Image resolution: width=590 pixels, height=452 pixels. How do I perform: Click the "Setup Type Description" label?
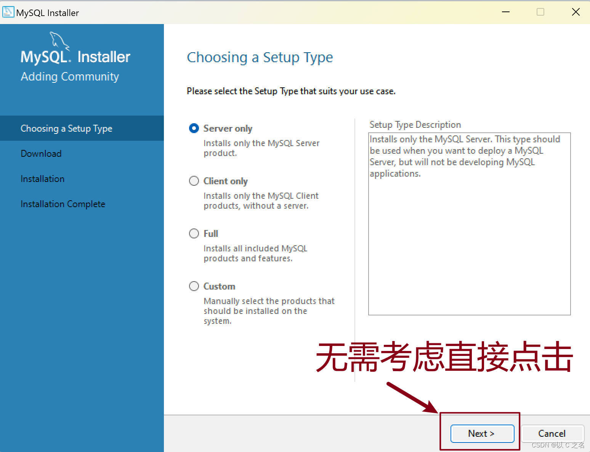coord(415,125)
